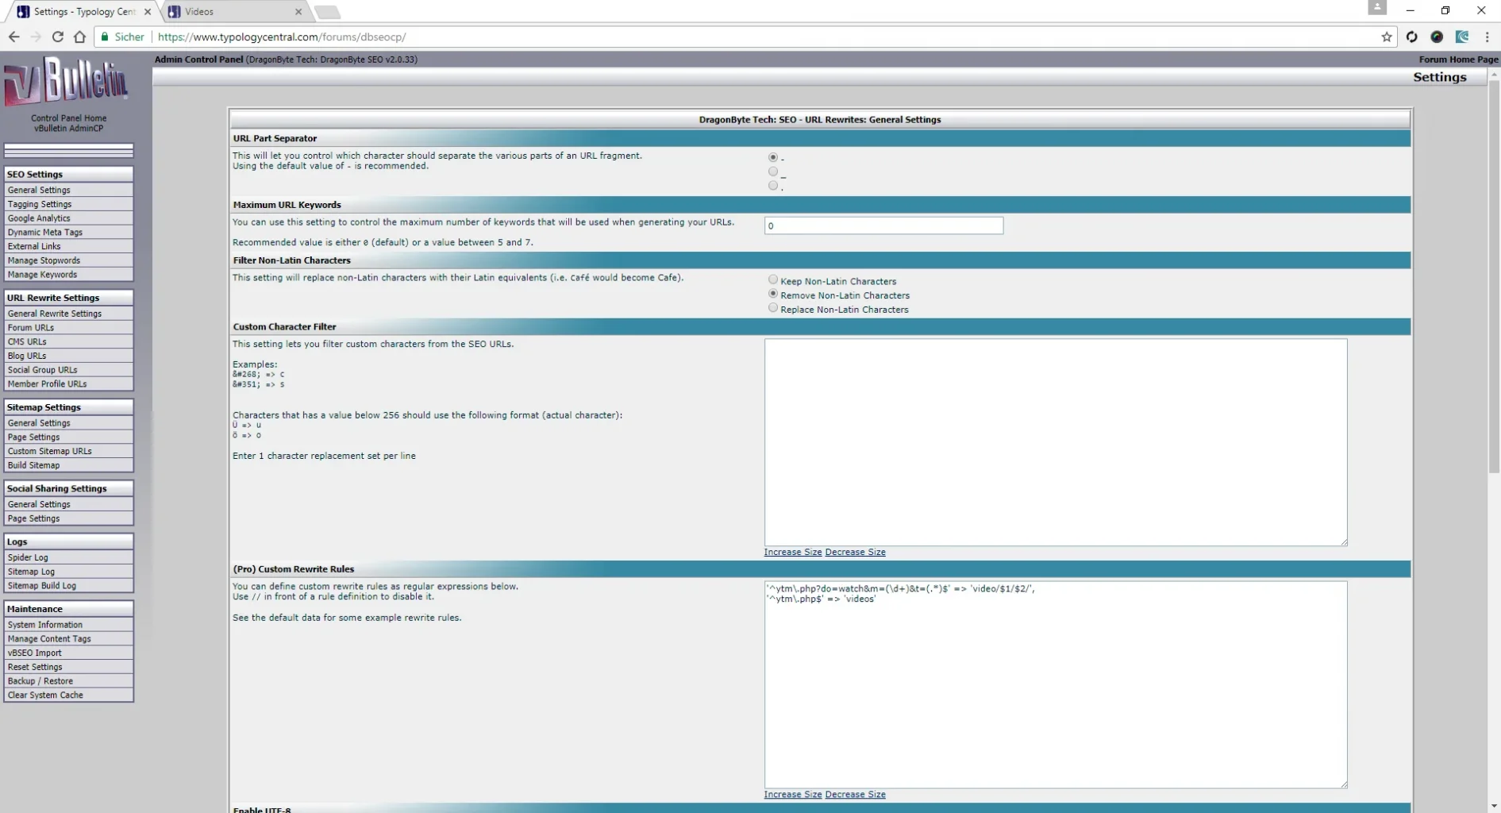Open Build Sitemap

click(68, 465)
